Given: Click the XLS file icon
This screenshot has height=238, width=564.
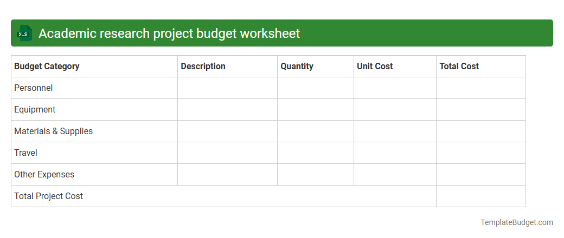Looking at the screenshot, I should click(24, 33).
